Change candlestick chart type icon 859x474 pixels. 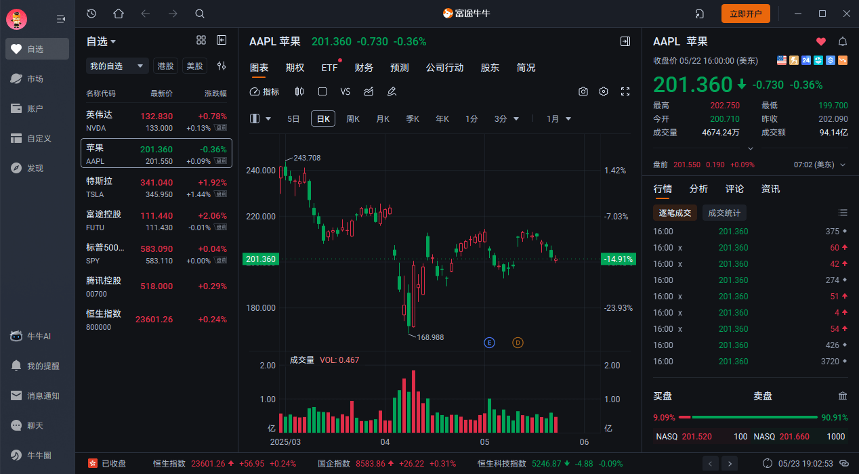click(299, 91)
